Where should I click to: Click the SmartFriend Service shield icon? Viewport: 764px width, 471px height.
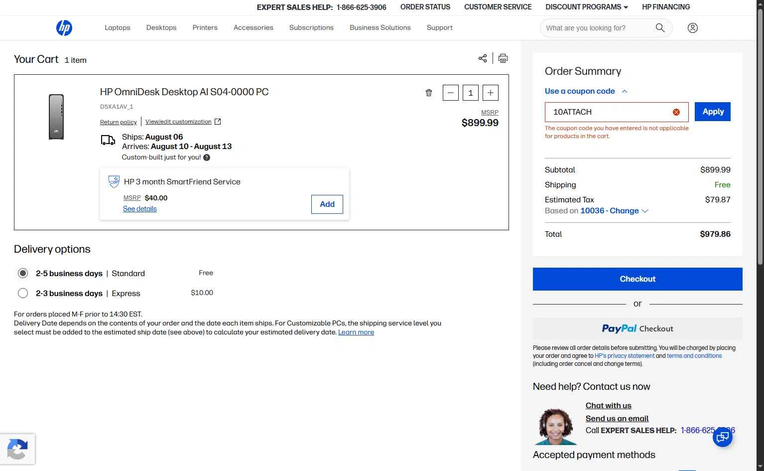pos(114,181)
